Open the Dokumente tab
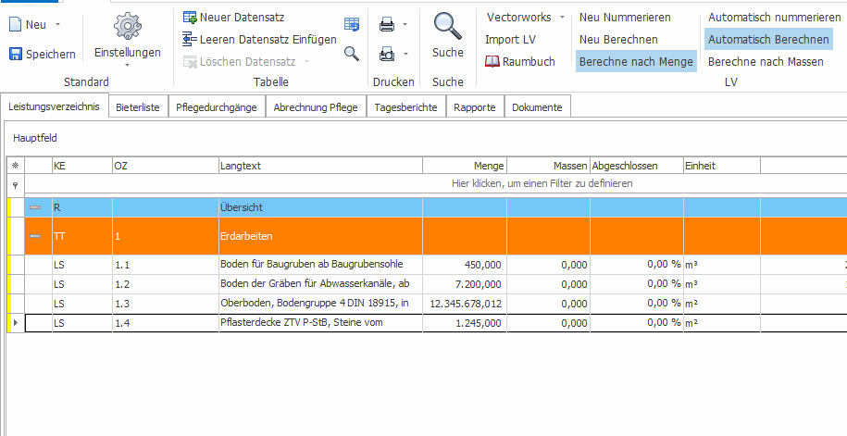847x436 pixels. click(x=537, y=107)
